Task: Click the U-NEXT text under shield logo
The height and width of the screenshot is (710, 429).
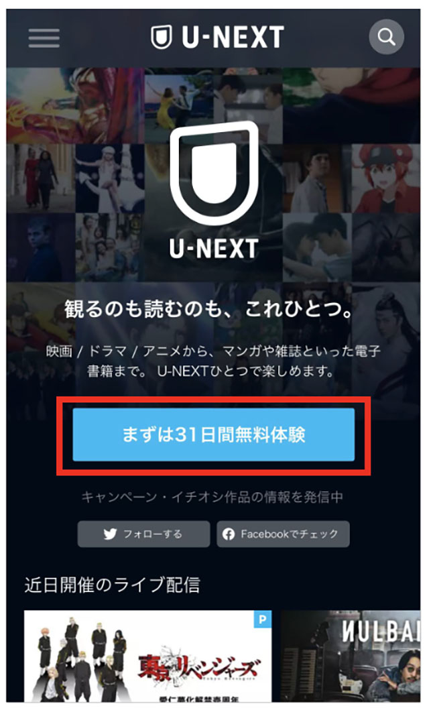Action: pos(214,249)
